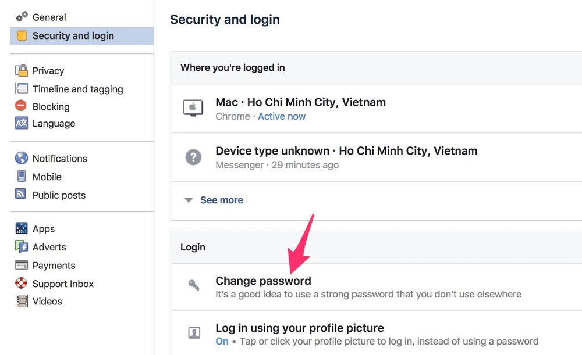The image size is (582, 355).
Task: Click the Privacy padlock icon
Action: pyautogui.click(x=22, y=71)
